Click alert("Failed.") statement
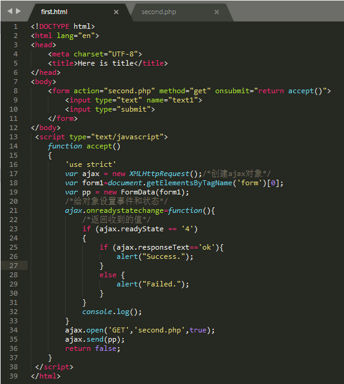Screen dimensions: 344x384 point(153,284)
